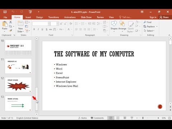
Task: Center the text alignment
Action: point(81,29)
